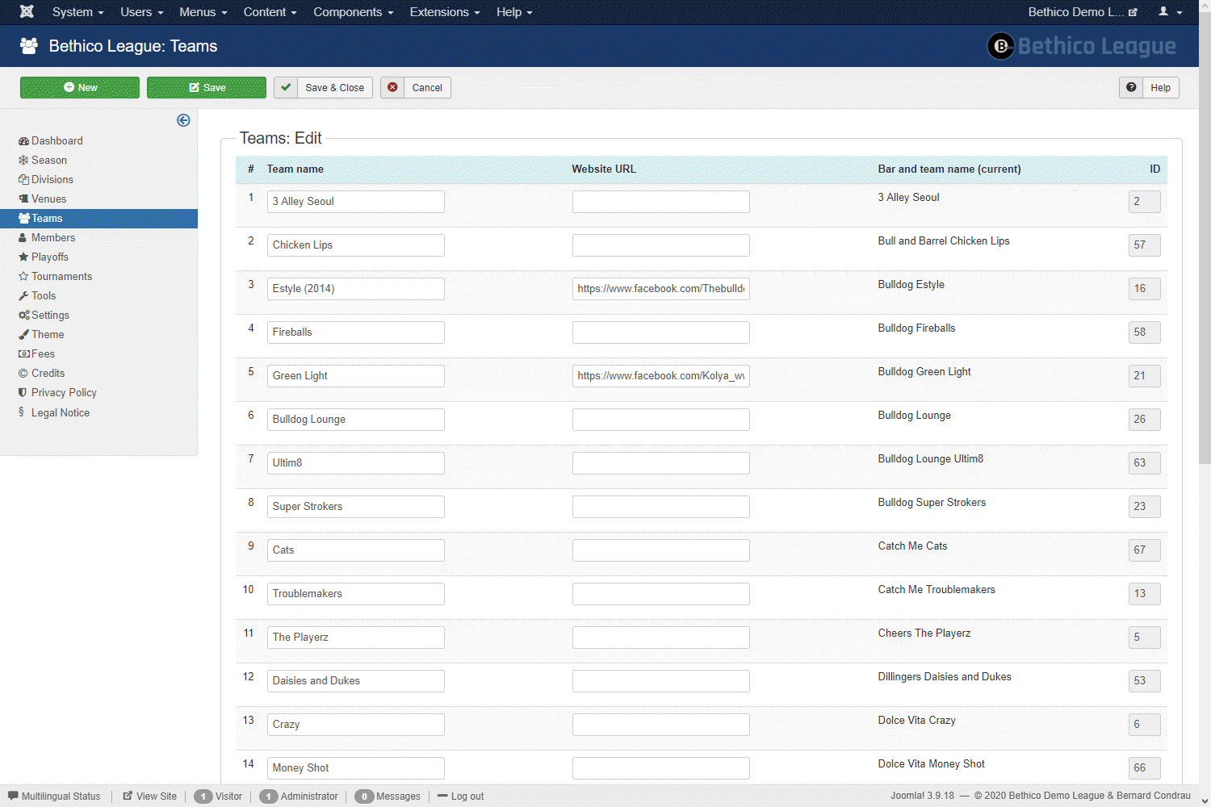Expand the Extensions dropdown menu
The height and width of the screenshot is (807, 1211).
tap(444, 12)
